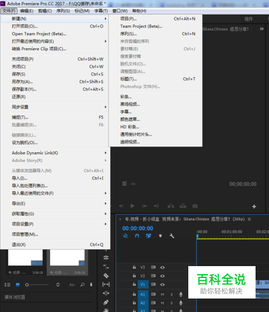269x312 pixels.
Task: Show hidden panel tabs with double-chevron
Action: [261, 29]
